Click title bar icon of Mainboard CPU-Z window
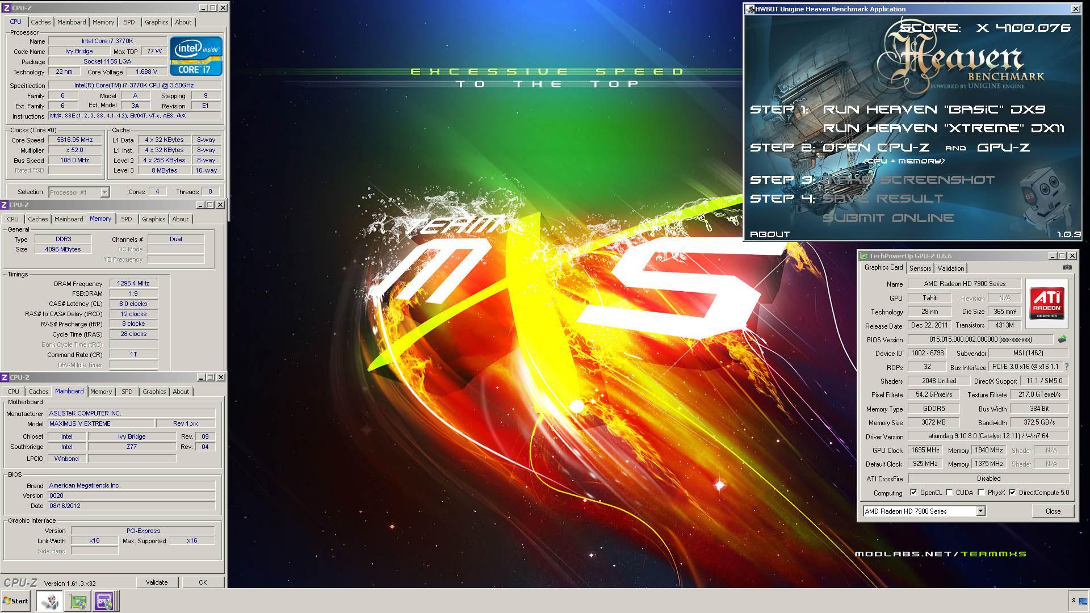 [x=5, y=377]
